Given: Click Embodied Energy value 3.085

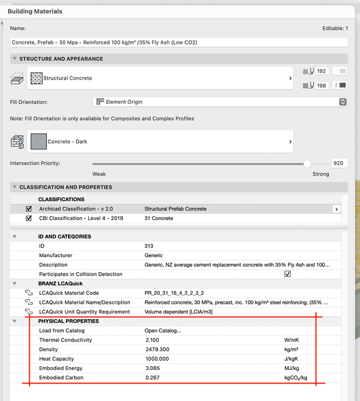Looking at the screenshot, I should 152,368.
